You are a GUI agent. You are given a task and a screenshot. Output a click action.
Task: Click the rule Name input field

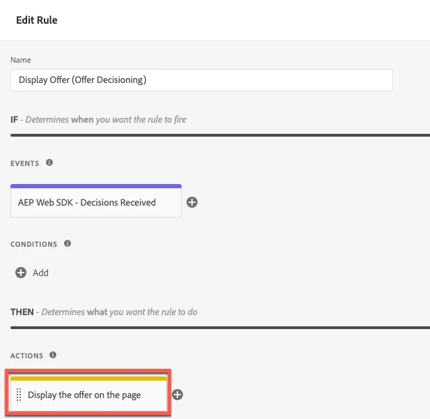click(x=202, y=80)
